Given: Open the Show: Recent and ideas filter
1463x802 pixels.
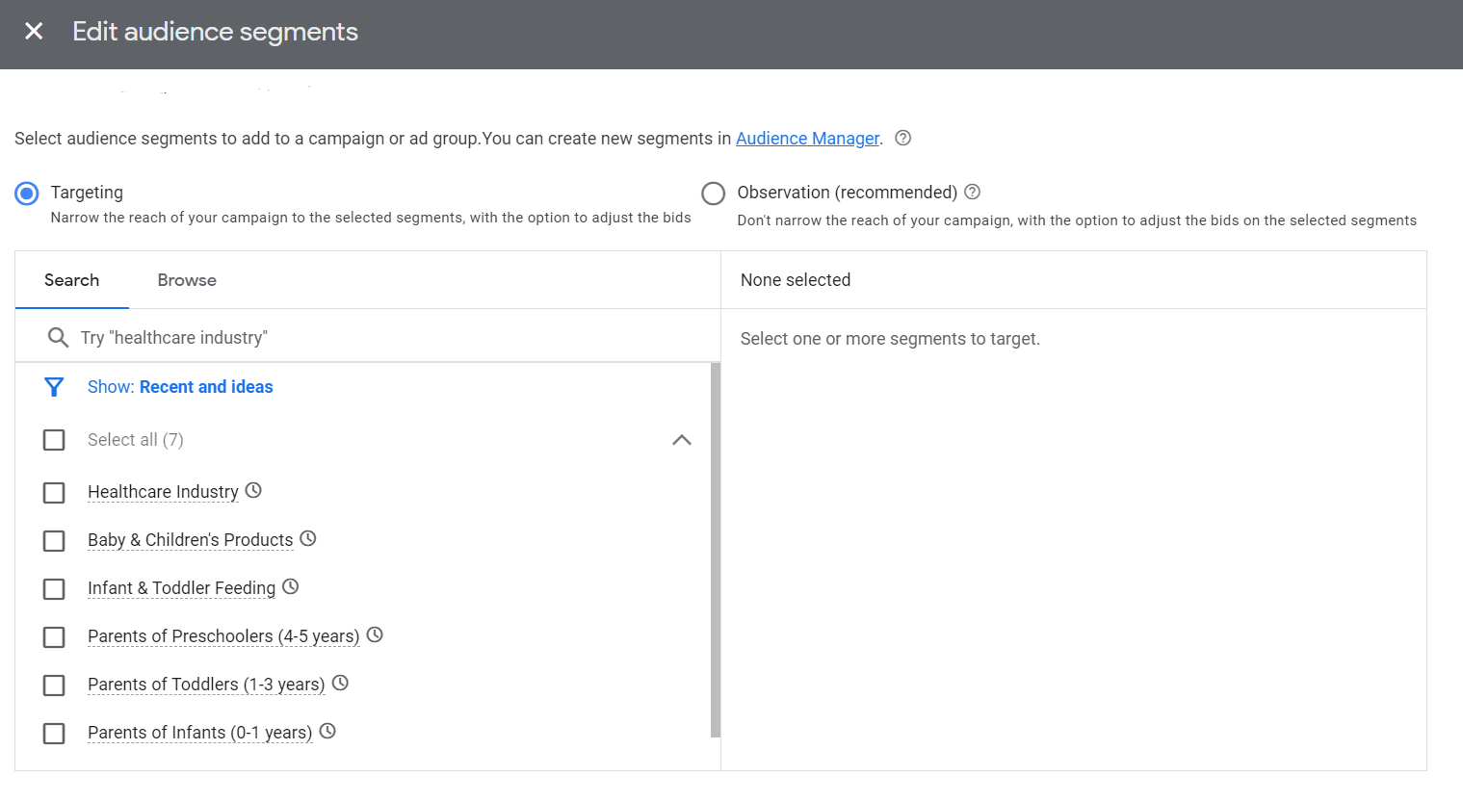Looking at the screenshot, I should click(x=180, y=387).
